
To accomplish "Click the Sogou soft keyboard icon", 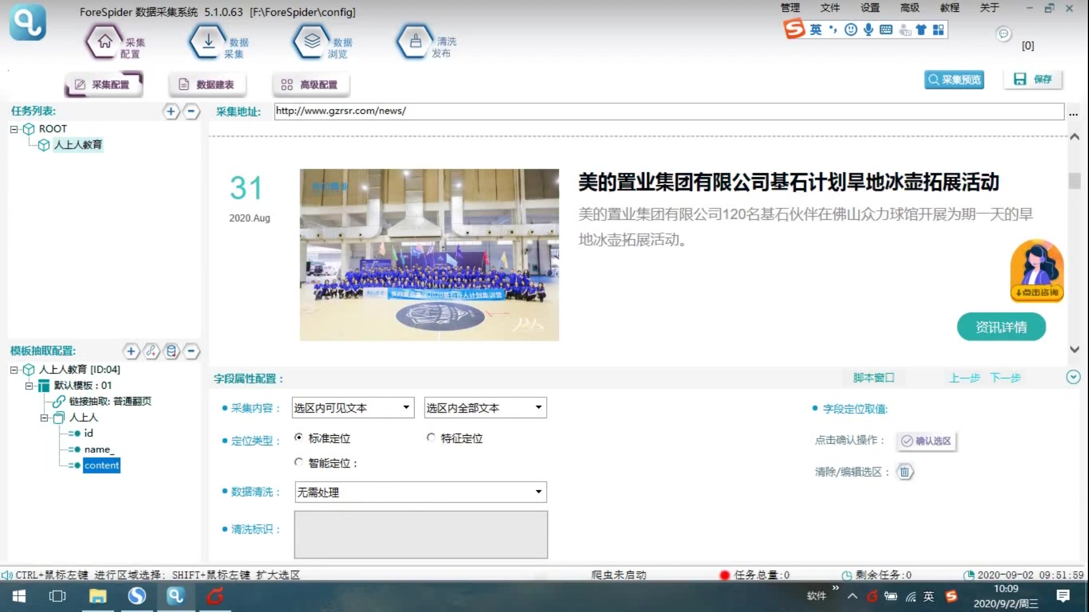I will pyautogui.click(x=886, y=29).
